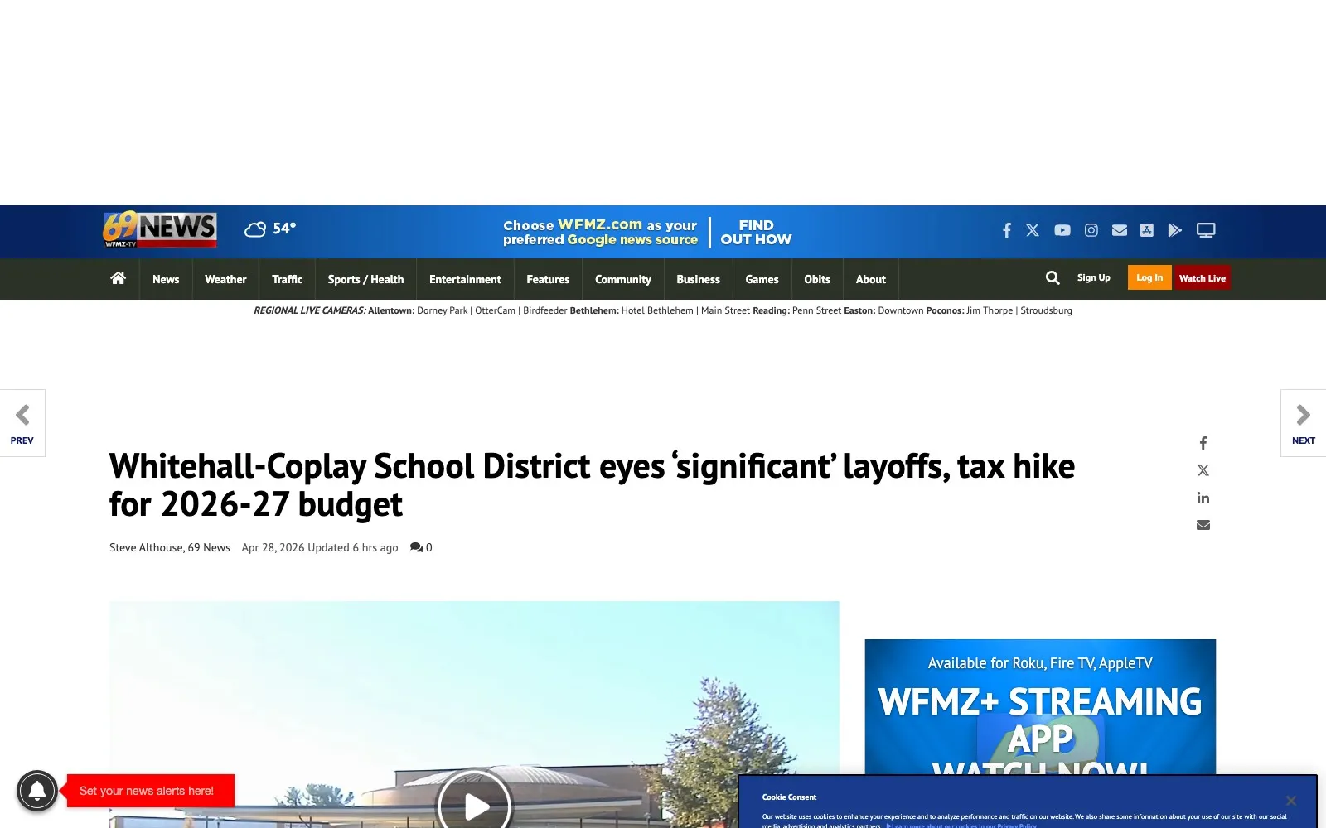Go to Home via the house icon

coord(118,278)
